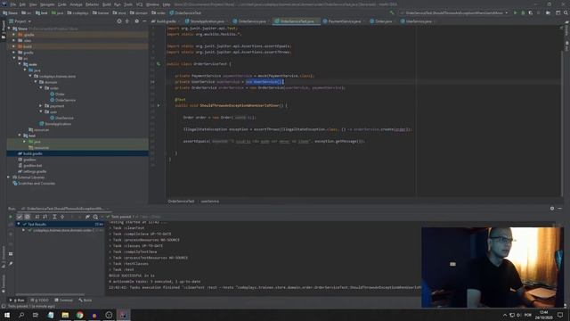Viewport: 570px width, 321px height.
Task: Click the editor vertical scrollbar
Action: [562, 124]
